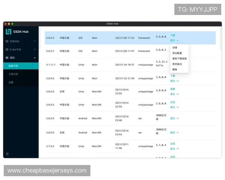Click the date 2021/11/4 18:37
Image resolution: width=225 pixels, height=180 pixels.
tap(125, 65)
